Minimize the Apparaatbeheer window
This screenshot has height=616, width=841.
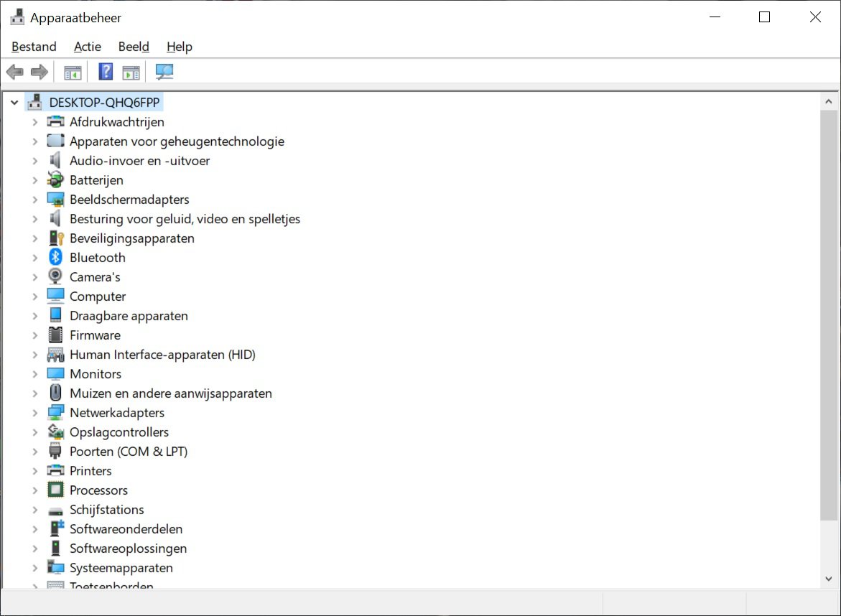pyautogui.click(x=715, y=17)
